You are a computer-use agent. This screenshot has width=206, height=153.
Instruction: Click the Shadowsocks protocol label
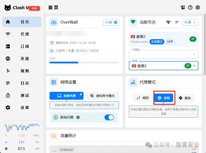[139, 42]
